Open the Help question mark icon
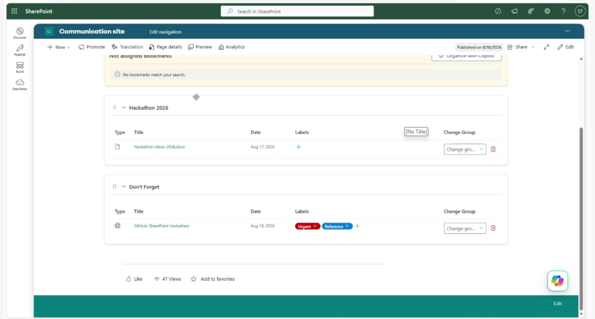 pos(564,12)
